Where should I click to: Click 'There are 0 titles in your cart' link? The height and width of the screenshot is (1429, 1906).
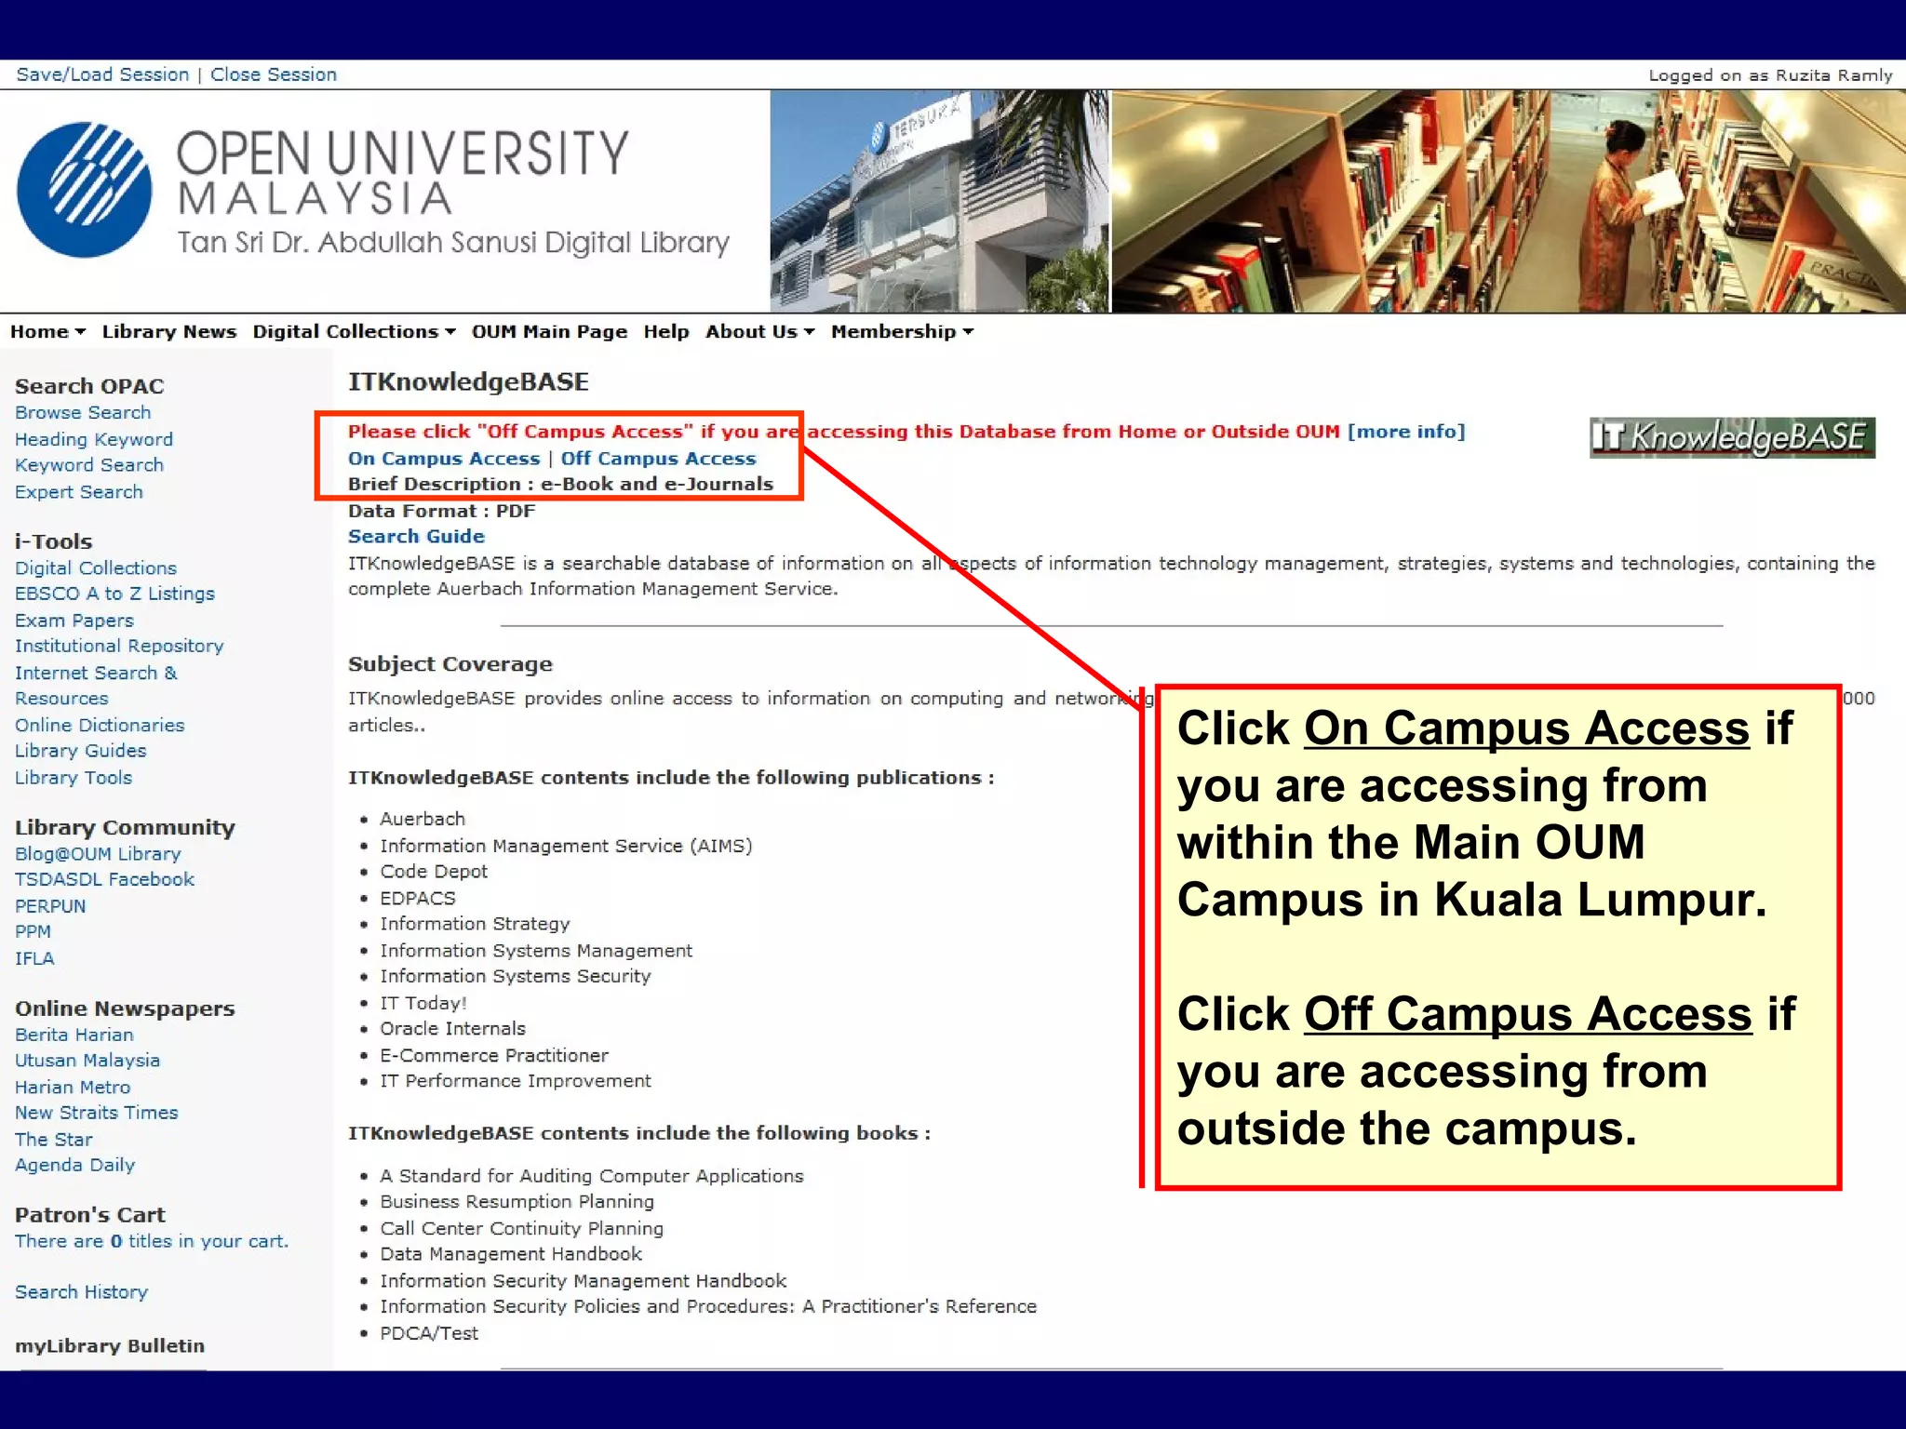(x=152, y=1241)
